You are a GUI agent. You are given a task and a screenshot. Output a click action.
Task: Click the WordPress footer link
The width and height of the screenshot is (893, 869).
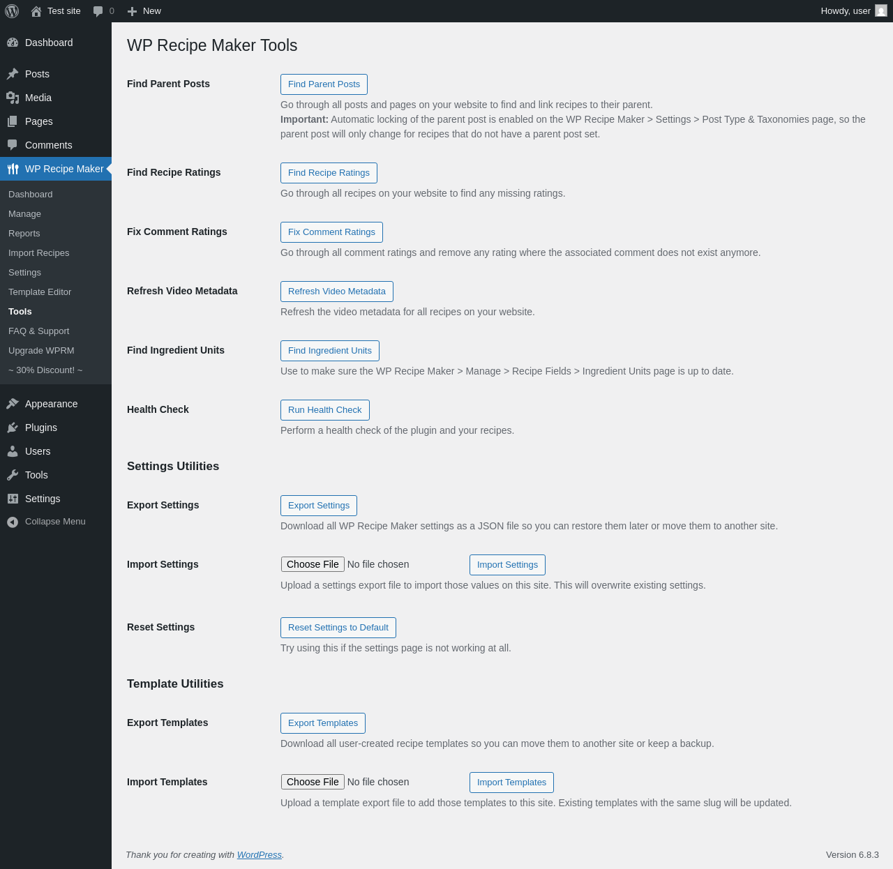(259, 855)
